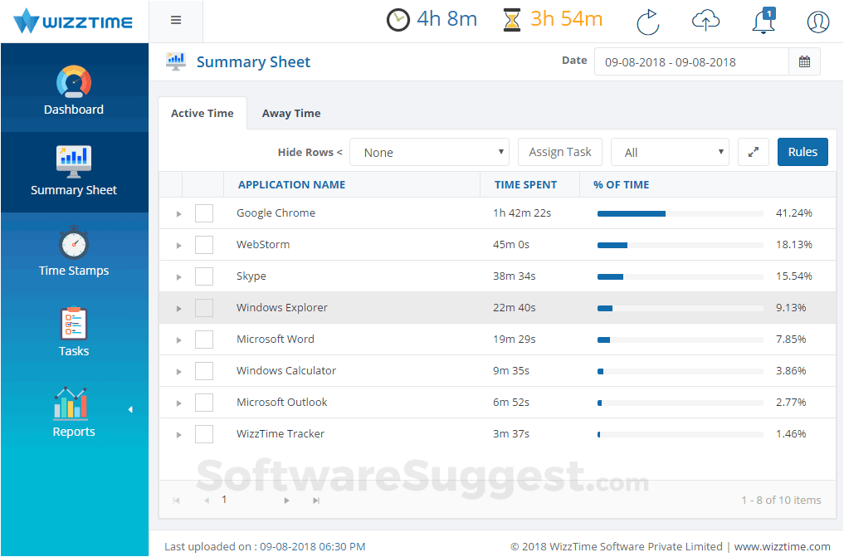Click '1 - 8 of 10 items' text
This screenshot has width=844, height=557.
[x=781, y=500]
